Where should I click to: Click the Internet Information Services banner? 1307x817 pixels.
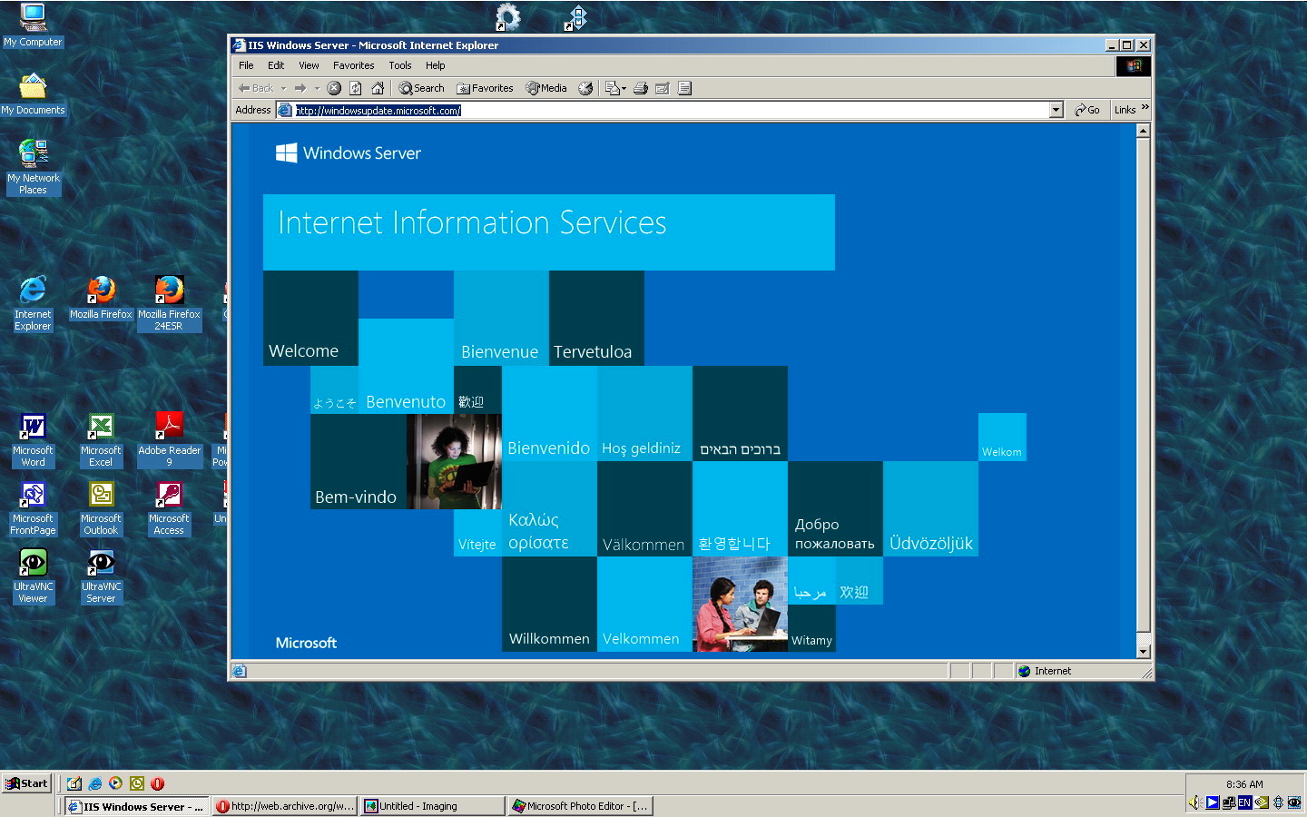549,232
